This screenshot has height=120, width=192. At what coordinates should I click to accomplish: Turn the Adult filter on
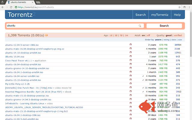point(143,35)
